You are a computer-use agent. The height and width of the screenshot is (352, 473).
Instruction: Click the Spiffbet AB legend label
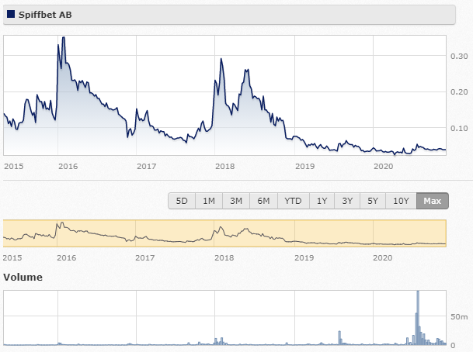[45, 15]
